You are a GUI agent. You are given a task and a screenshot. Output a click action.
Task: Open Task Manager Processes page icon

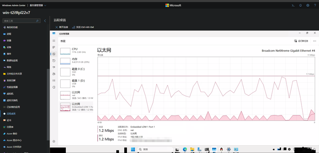[54, 47]
